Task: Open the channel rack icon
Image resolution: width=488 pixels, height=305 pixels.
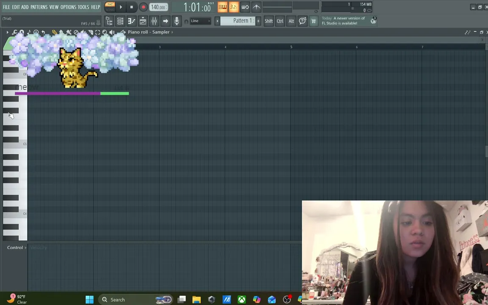Action: tap(120, 21)
